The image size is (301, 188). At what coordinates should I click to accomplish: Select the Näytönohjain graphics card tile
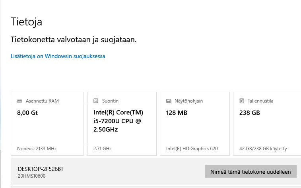click(x=195, y=124)
